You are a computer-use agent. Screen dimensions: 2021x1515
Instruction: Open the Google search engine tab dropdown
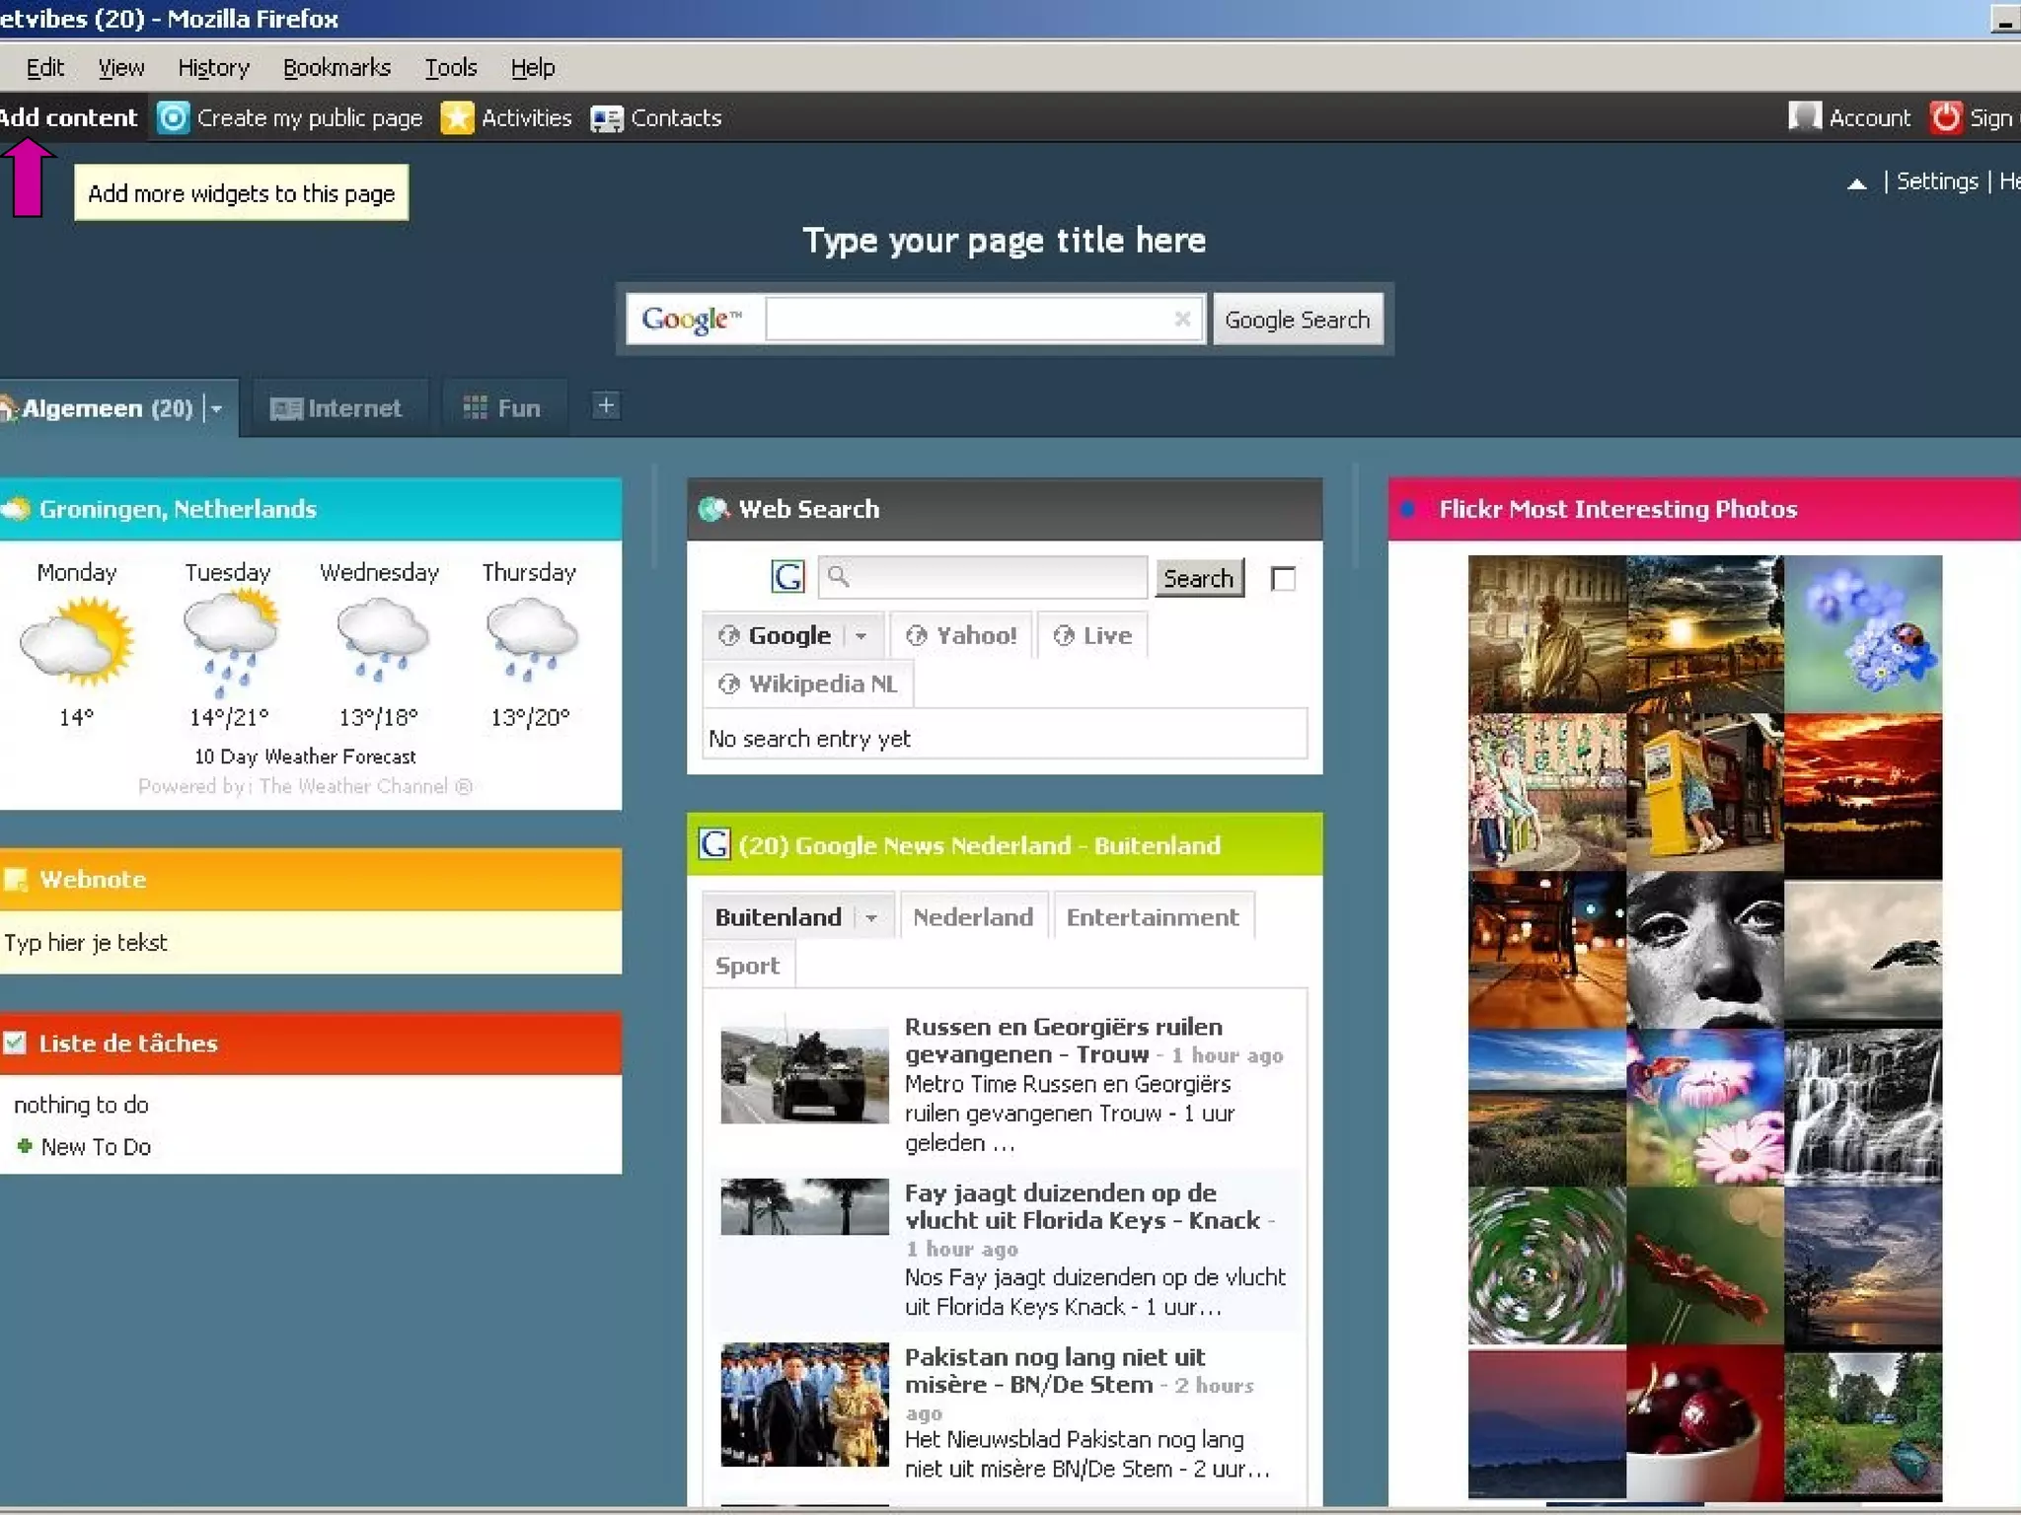click(861, 636)
